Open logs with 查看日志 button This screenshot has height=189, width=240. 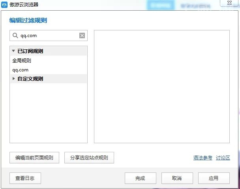(x=25, y=178)
